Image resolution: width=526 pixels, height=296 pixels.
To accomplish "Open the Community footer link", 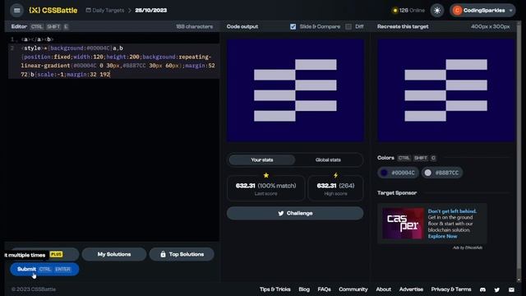I will tap(353, 289).
